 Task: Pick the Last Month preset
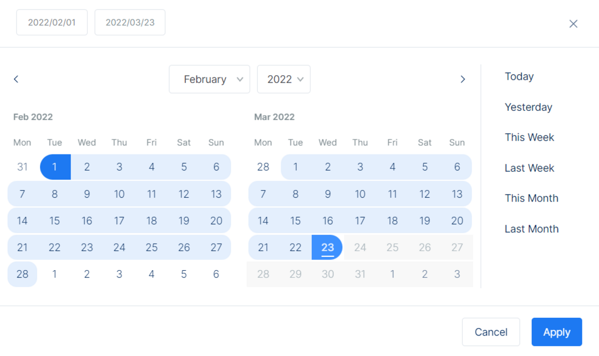531,229
